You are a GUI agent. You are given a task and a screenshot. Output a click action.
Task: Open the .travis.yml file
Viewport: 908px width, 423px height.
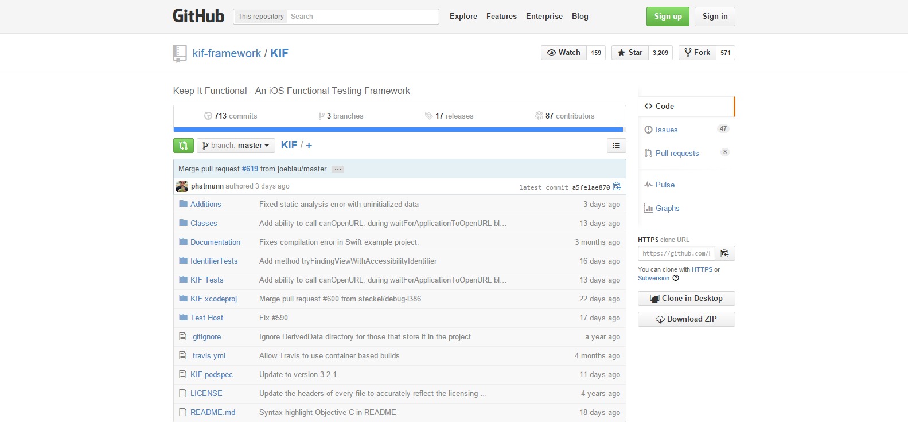[x=208, y=355]
